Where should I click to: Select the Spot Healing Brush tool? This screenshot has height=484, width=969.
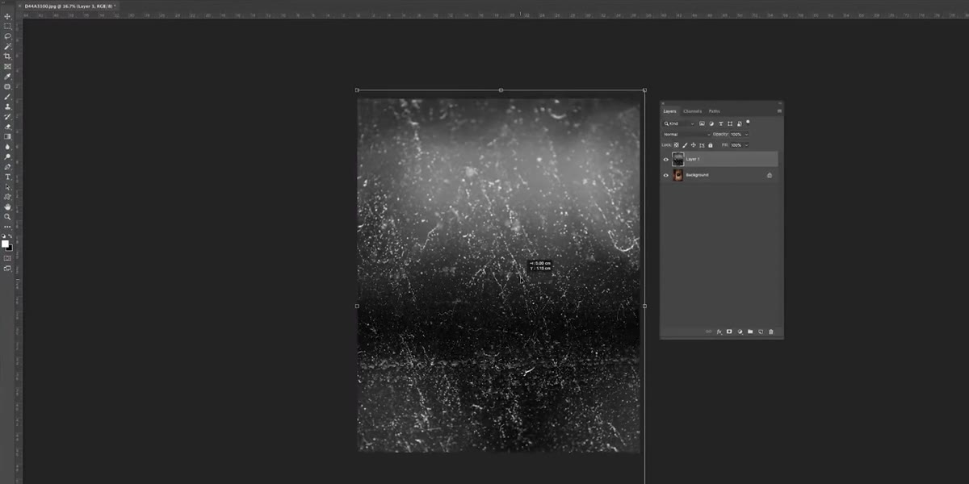coord(8,86)
